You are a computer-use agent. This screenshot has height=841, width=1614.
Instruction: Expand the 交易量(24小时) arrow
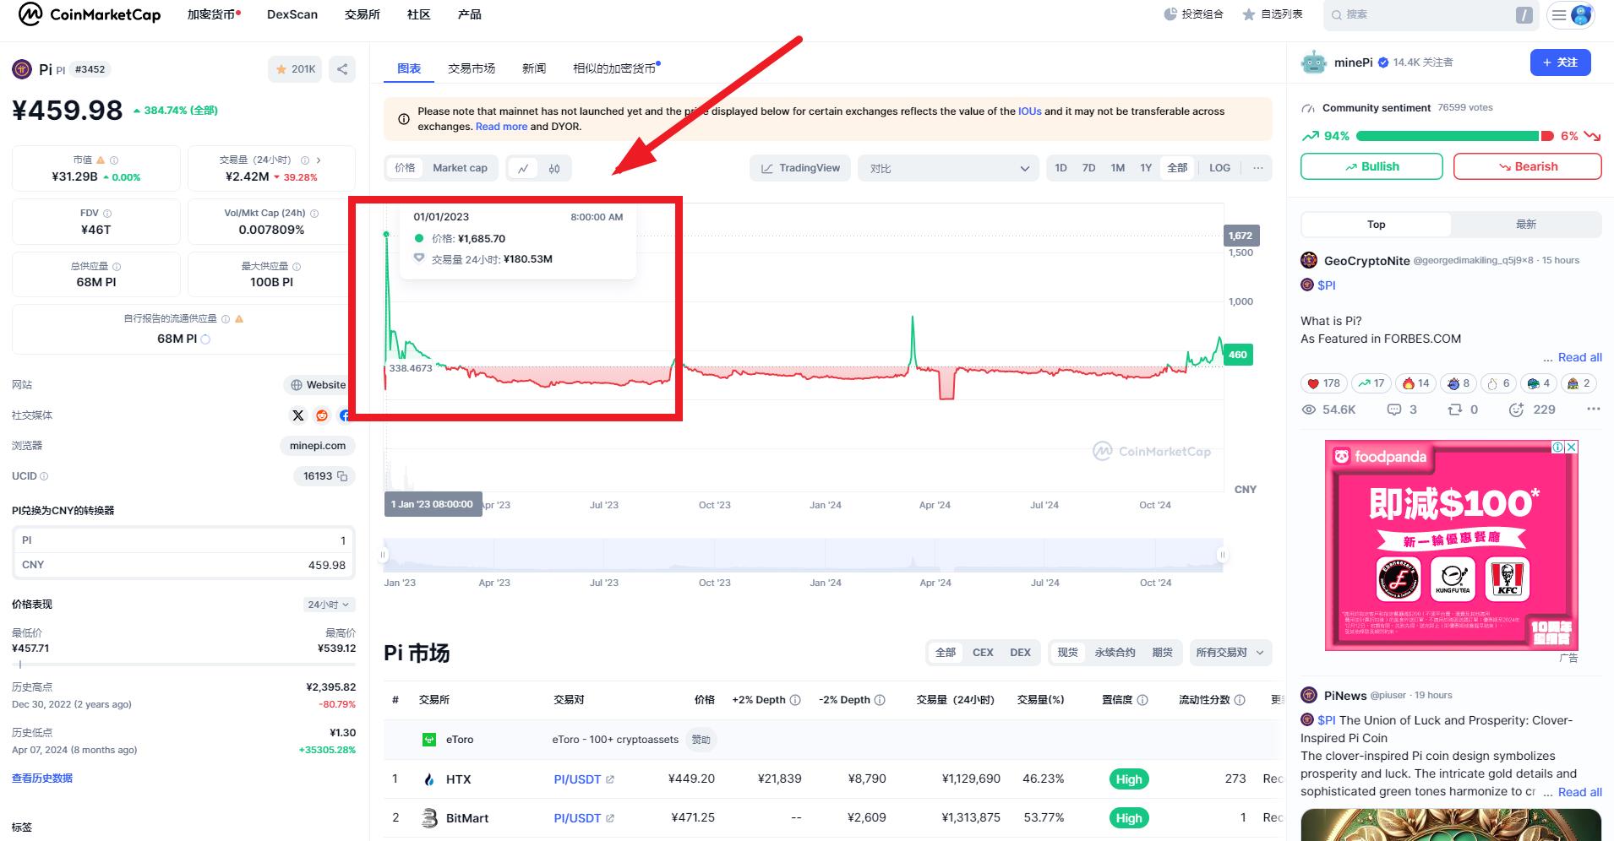click(x=319, y=160)
